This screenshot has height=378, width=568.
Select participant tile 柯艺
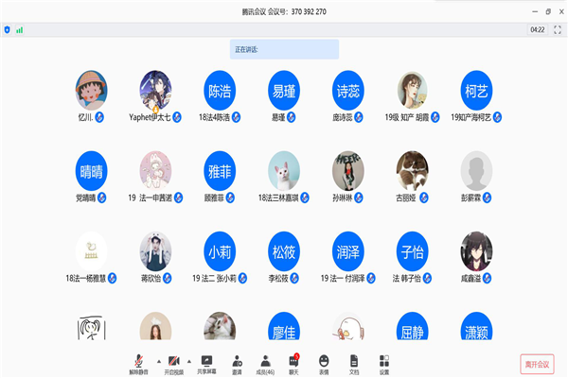(x=476, y=91)
